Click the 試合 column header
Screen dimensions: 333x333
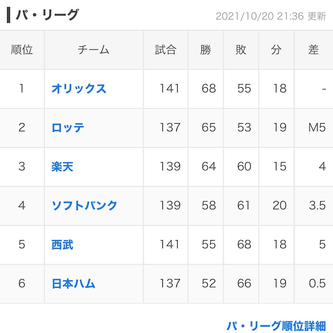coord(166,50)
